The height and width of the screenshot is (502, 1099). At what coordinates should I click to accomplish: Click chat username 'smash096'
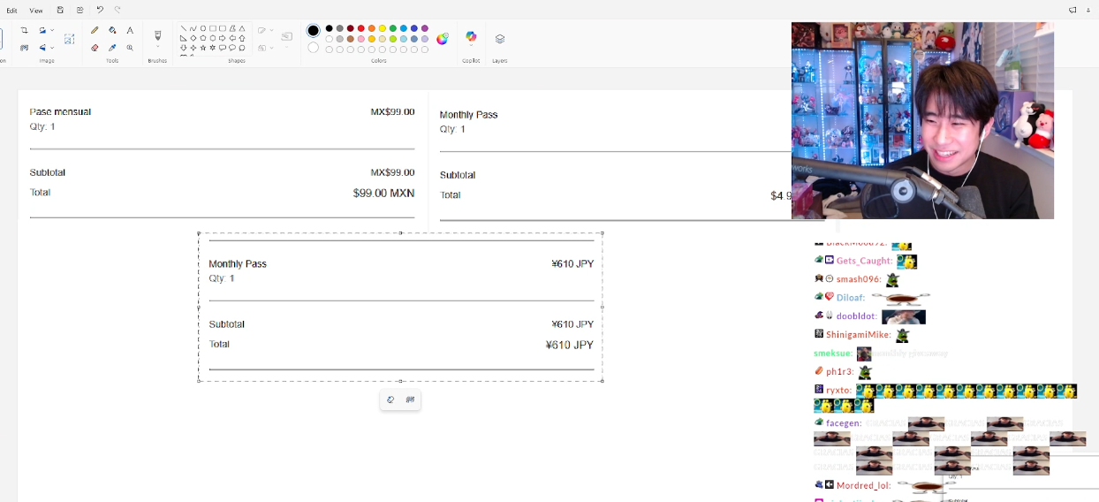point(859,279)
